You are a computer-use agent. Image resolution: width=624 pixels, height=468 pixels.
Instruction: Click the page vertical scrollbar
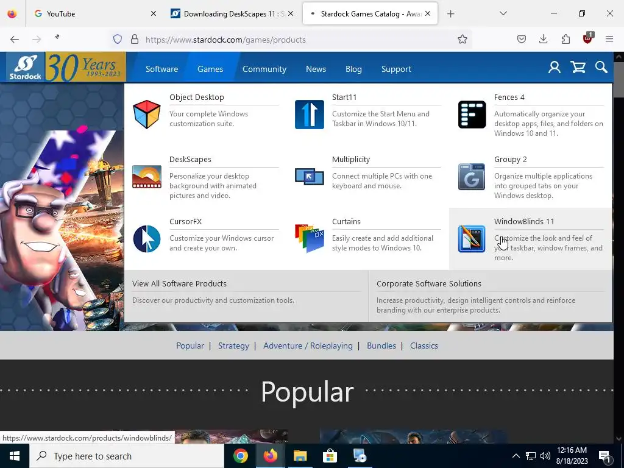(x=619, y=247)
